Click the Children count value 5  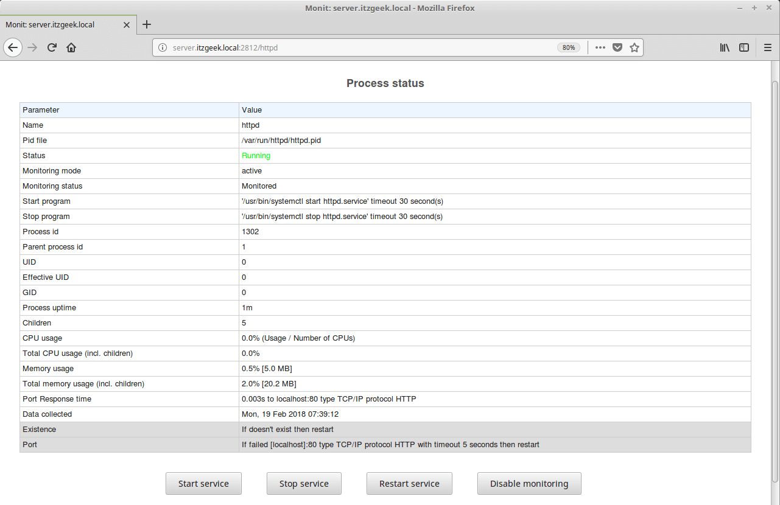[244, 323]
